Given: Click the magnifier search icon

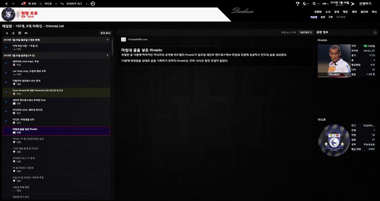Looking at the screenshot, I should [314, 4].
